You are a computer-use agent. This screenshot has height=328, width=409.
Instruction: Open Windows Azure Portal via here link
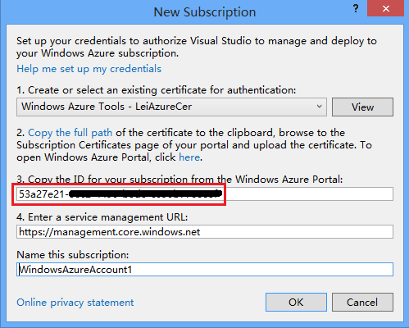tap(189, 157)
